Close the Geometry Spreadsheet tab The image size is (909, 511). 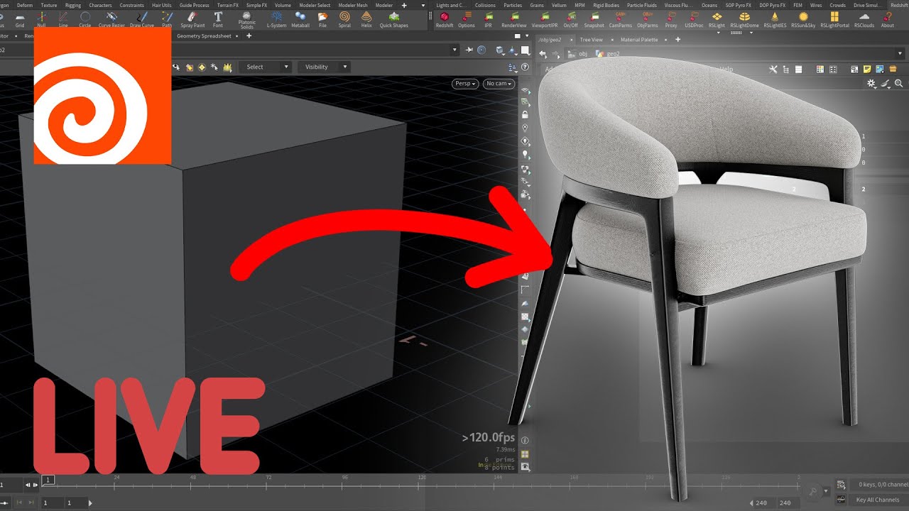[x=238, y=36]
